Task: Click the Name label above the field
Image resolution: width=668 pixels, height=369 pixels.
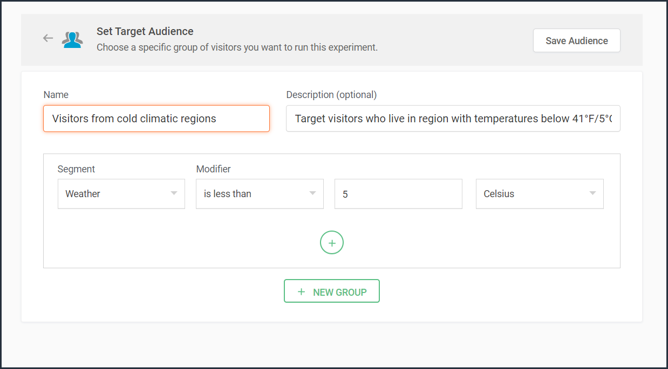Action: coord(56,95)
